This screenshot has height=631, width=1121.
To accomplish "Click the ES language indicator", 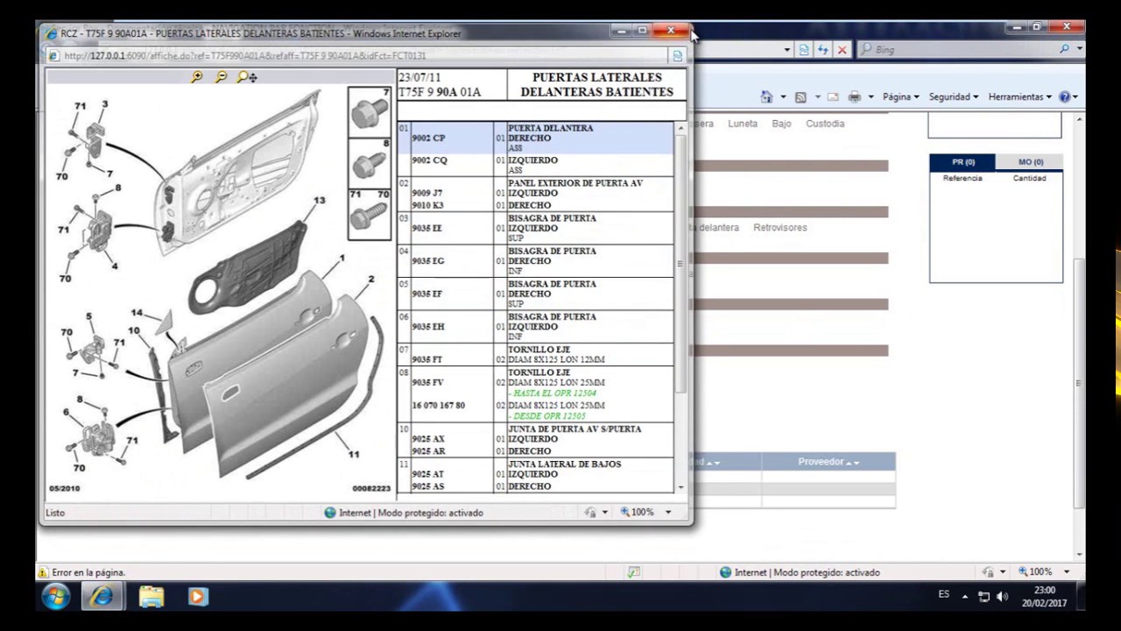I will click(943, 594).
